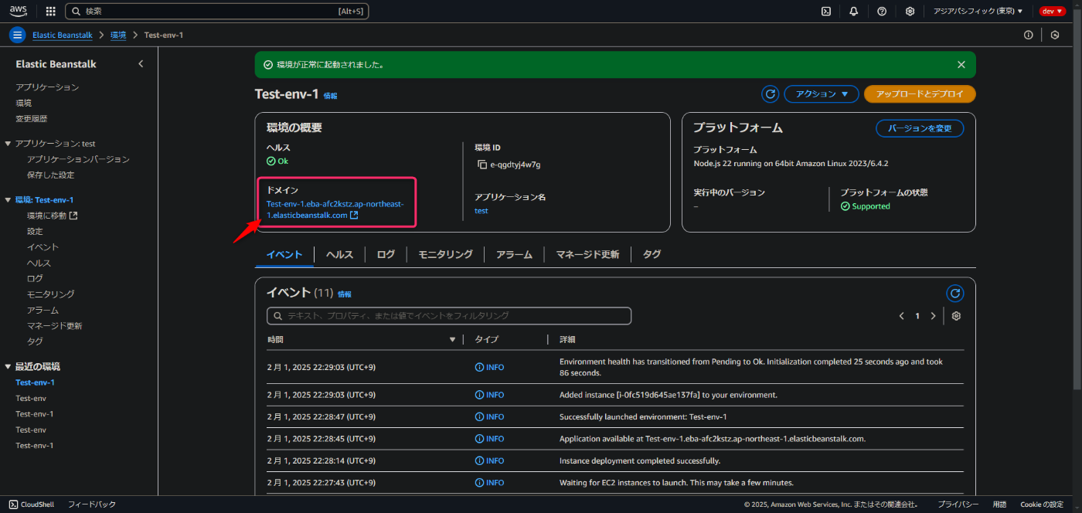This screenshot has height=513, width=1082.
Task: Open the dev account menu
Action: tap(1052, 11)
